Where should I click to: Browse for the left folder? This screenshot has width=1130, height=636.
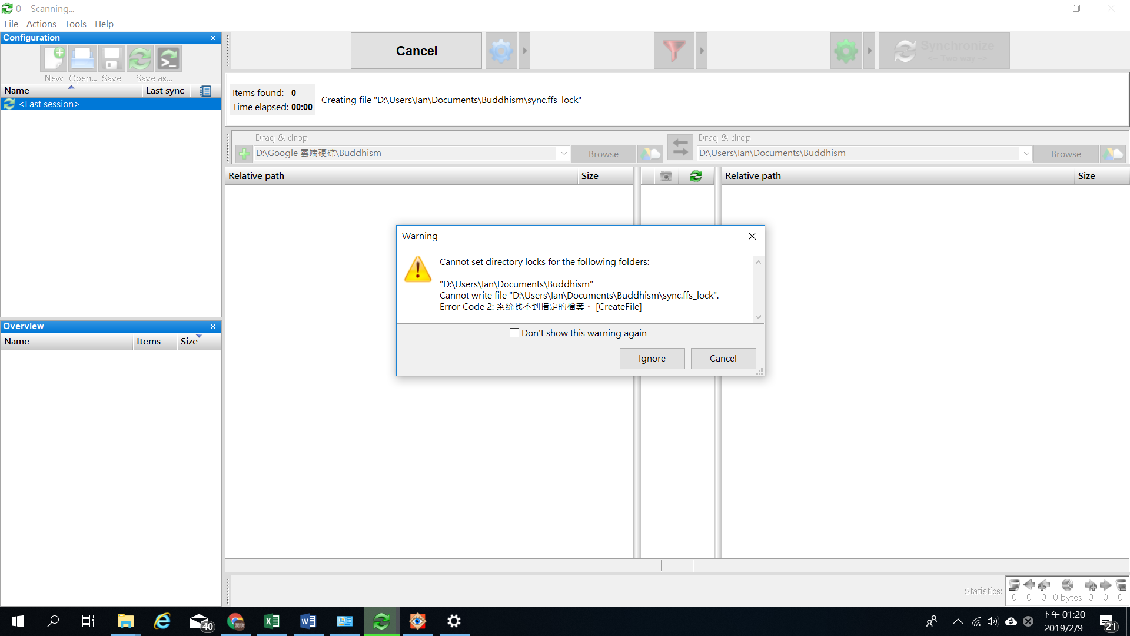pyautogui.click(x=603, y=154)
